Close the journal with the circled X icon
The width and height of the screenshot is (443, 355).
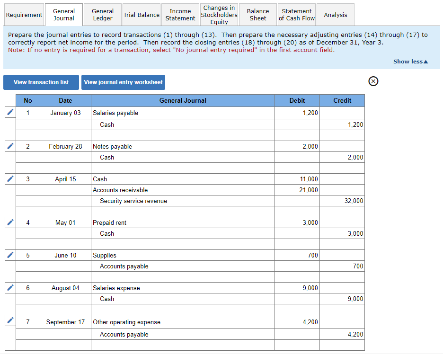(x=373, y=81)
